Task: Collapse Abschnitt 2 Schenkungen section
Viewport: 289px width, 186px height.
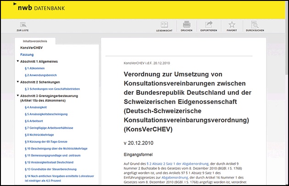Action: pyautogui.click(x=17, y=82)
